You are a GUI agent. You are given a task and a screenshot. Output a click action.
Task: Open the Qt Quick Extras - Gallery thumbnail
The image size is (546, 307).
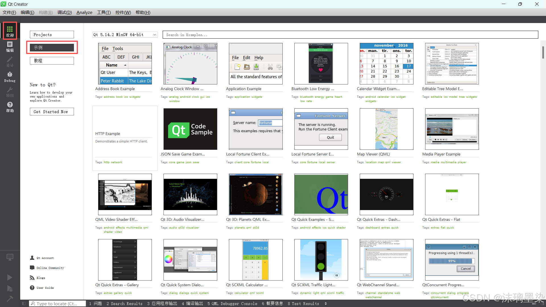[x=125, y=260]
